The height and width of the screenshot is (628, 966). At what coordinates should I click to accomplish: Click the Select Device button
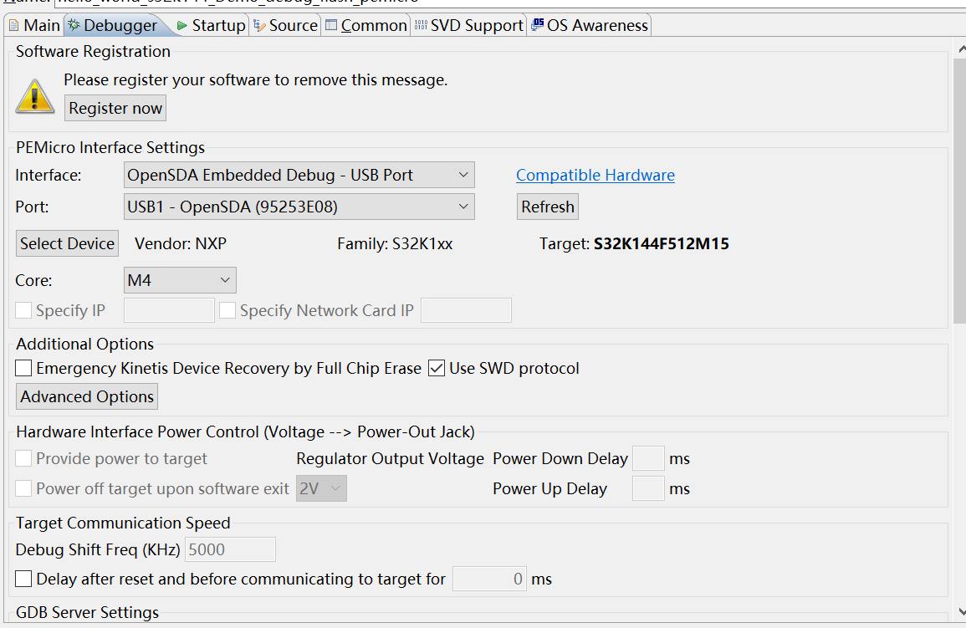[x=67, y=243]
